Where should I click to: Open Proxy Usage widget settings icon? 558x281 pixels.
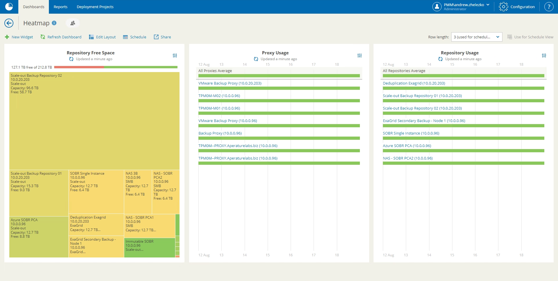point(360,56)
